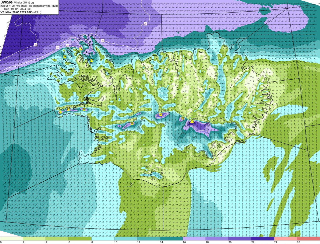Click the 18–20 m/s purple legend swatch

click(x=217, y=239)
